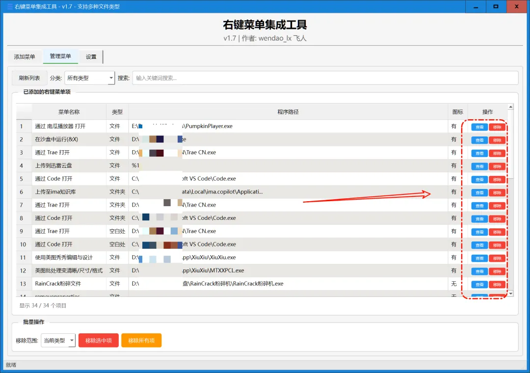This screenshot has width=530, height=373.
Task: Open the 设置 tab
Action: [x=90, y=56]
